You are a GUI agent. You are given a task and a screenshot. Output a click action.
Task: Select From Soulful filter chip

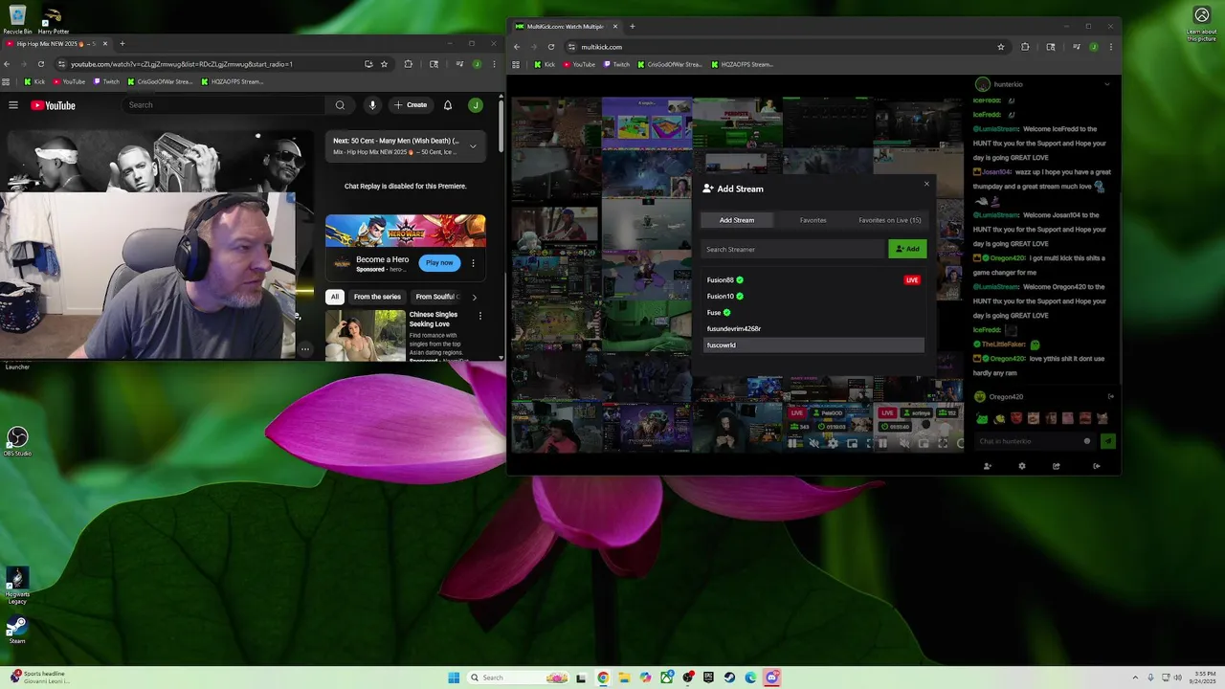coord(437,297)
